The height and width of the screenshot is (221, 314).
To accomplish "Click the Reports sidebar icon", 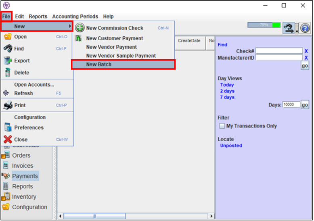I will point(6,186).
